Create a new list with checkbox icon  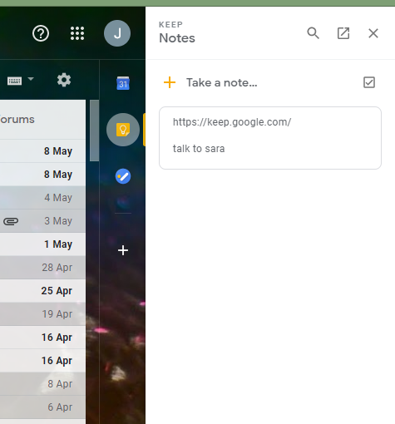point(369,82)
